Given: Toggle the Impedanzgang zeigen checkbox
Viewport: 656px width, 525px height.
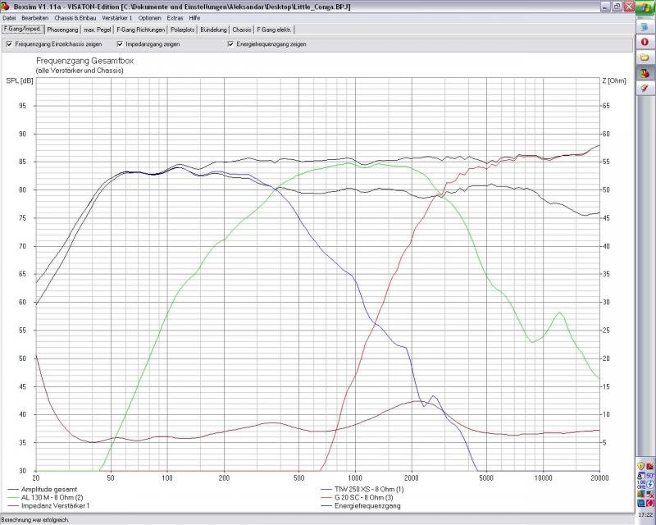Looking at the screenshot, I should [120, 44].
